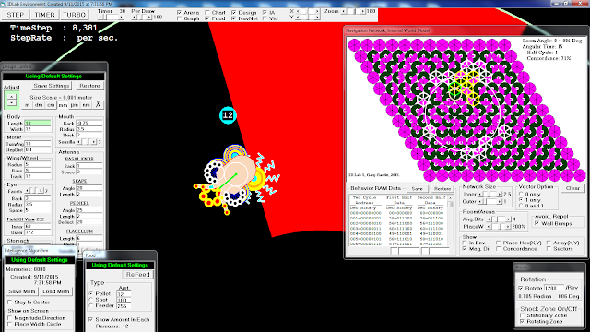Click the Body Length input field
Viewport: 590px width, 332px height.
(x=38, y=123)
